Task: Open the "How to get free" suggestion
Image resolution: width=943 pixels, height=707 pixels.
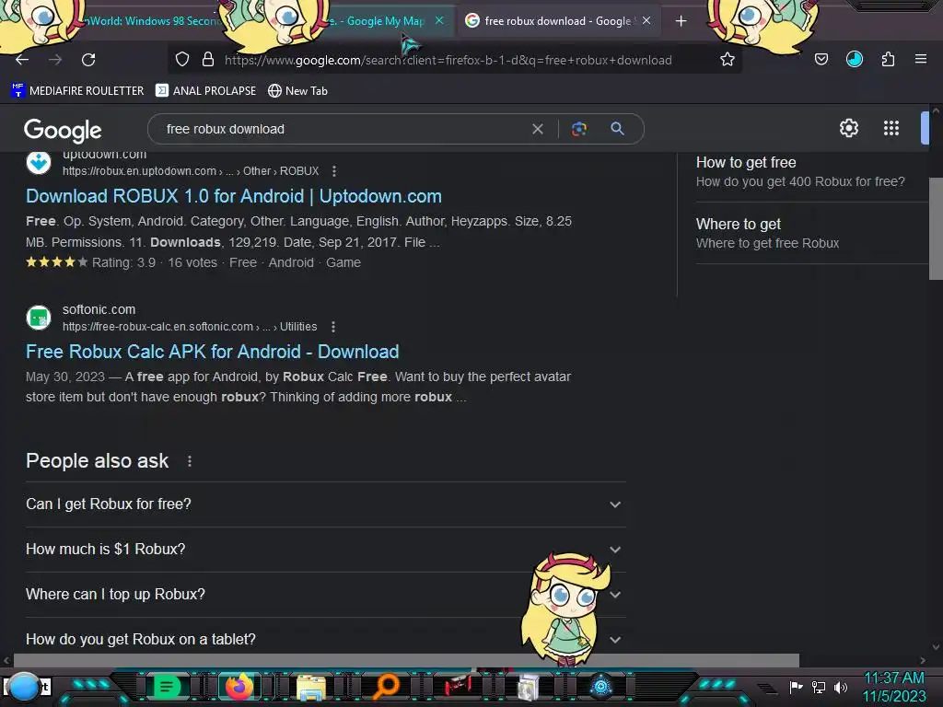Action: [800, 171]
